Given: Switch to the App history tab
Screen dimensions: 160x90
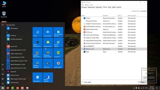Looking at the screenshot, I should [x=99, y=7].
